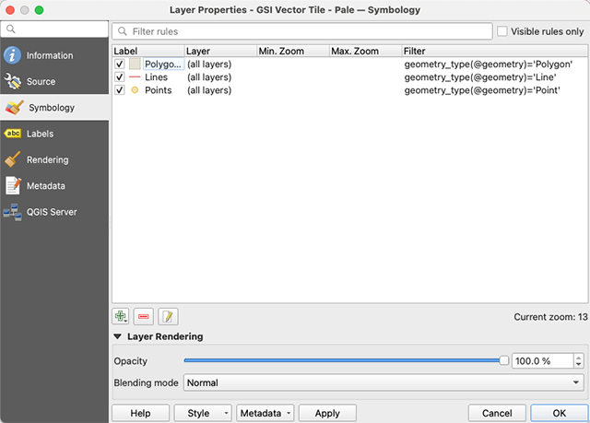Image resolution: width=590 pixels, height=423 pixels.
Task: Enable the Visible rules only checkbox
Action: [501, 31]
